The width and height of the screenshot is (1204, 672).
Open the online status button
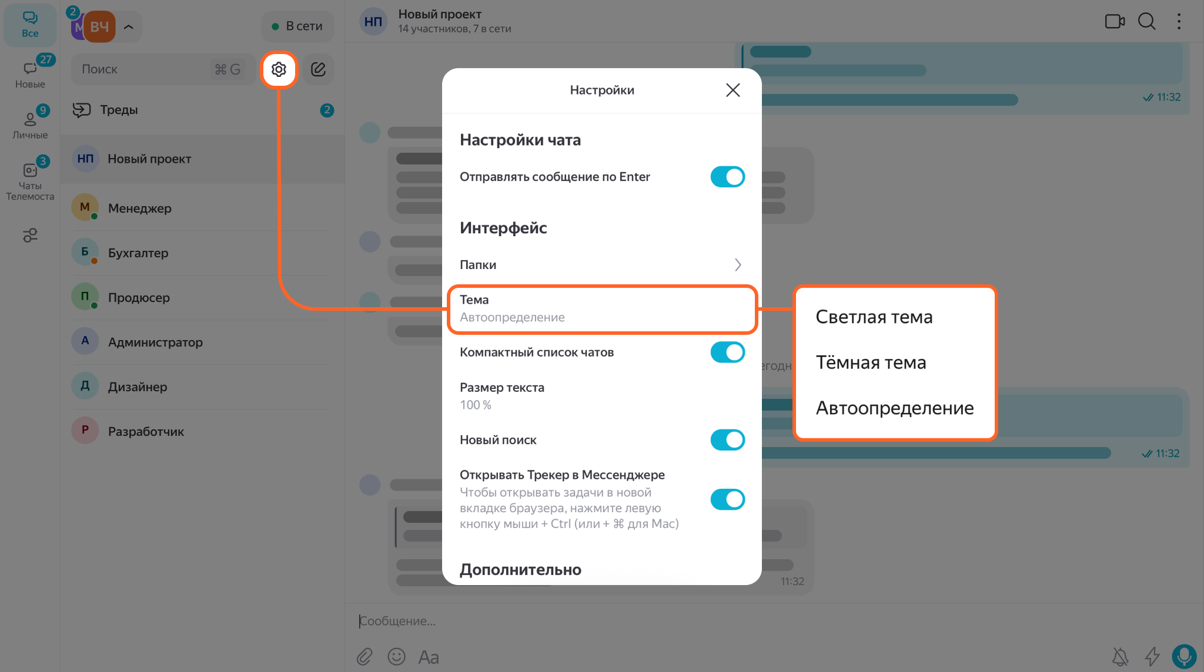[297, 26]
